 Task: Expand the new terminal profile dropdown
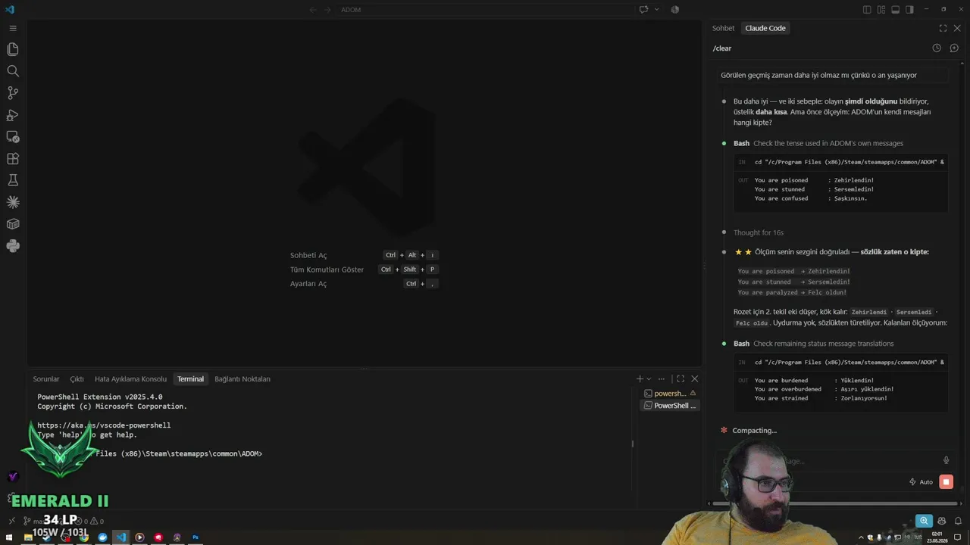coord(649,378)
